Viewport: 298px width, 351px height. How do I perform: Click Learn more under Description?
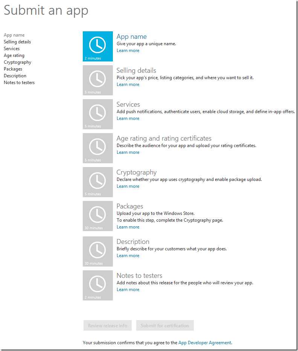click(x=128, y=256)
